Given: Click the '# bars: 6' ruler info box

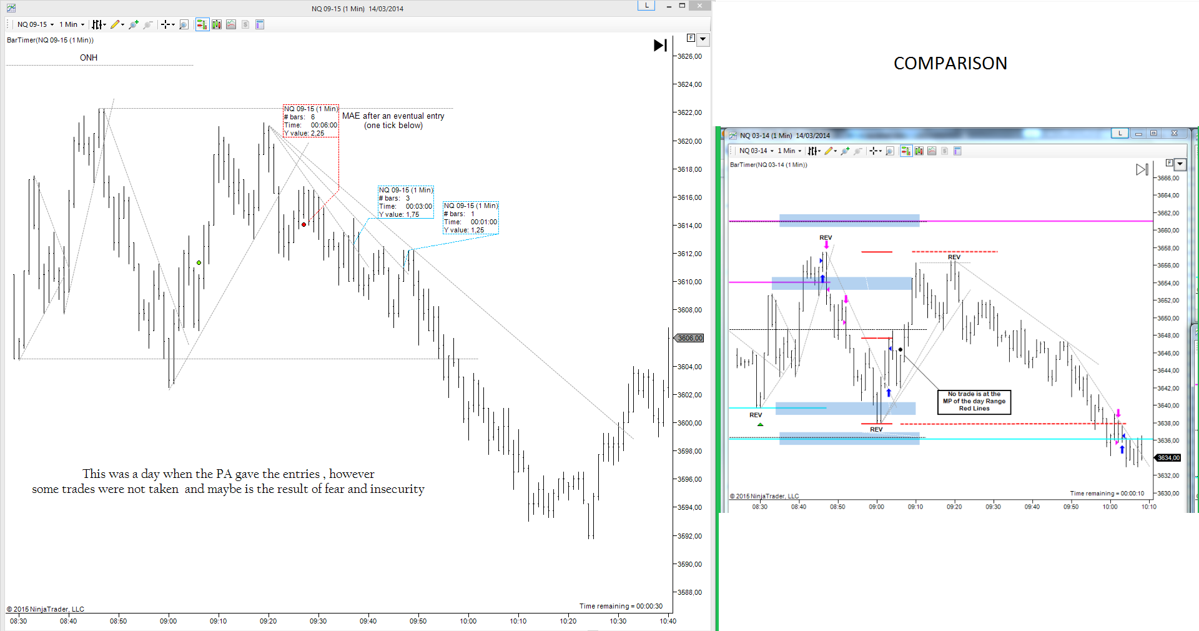Looking at the screenshot, I should [x=311, y=121].
